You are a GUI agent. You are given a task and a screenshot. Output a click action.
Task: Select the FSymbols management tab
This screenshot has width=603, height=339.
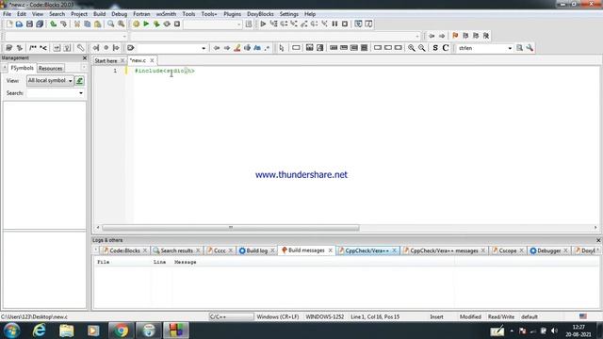tap(22, 68)
